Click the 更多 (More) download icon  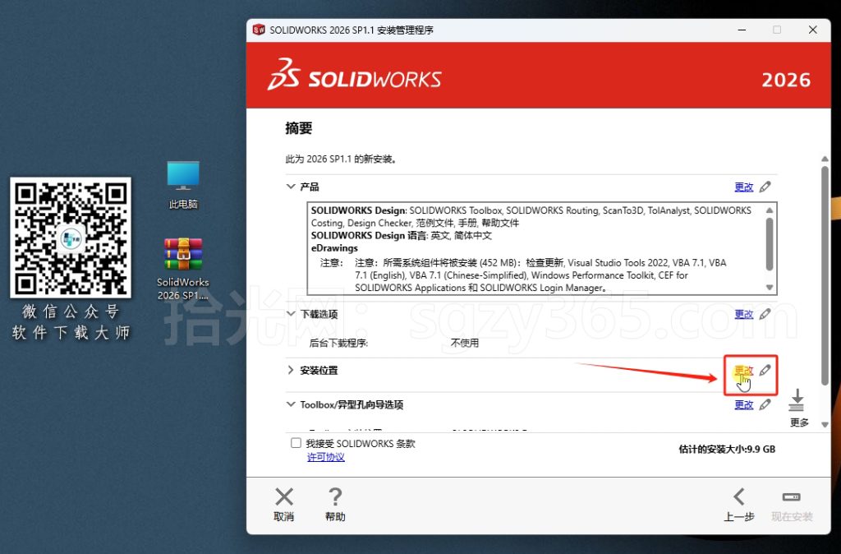click(x=797, y=400)
